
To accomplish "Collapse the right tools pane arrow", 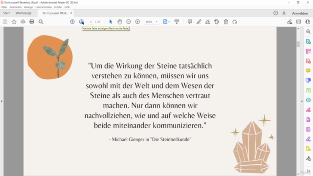I will coord(302,101).
